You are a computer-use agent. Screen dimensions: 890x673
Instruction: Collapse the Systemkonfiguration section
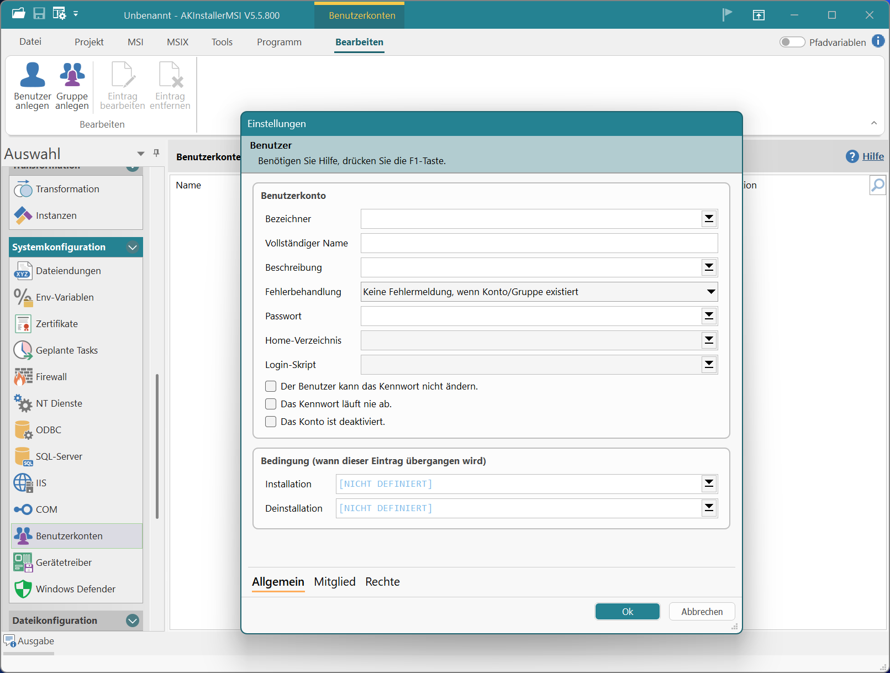(133, 247)
